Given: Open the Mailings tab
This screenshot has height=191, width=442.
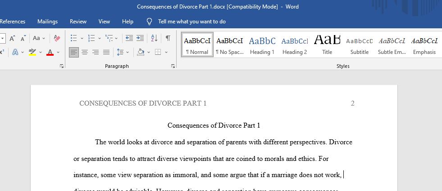Looking at the screenshot, I should (x=47, y=22).
